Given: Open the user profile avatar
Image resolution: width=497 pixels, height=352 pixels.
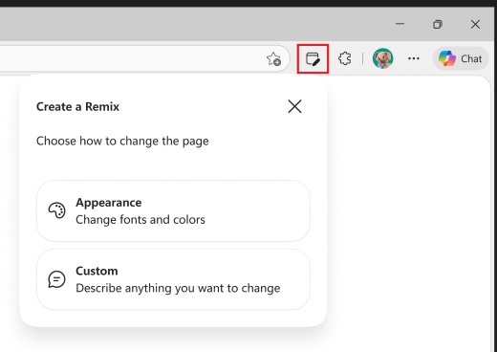Looking at the screenshot, I should pos(382,58).
